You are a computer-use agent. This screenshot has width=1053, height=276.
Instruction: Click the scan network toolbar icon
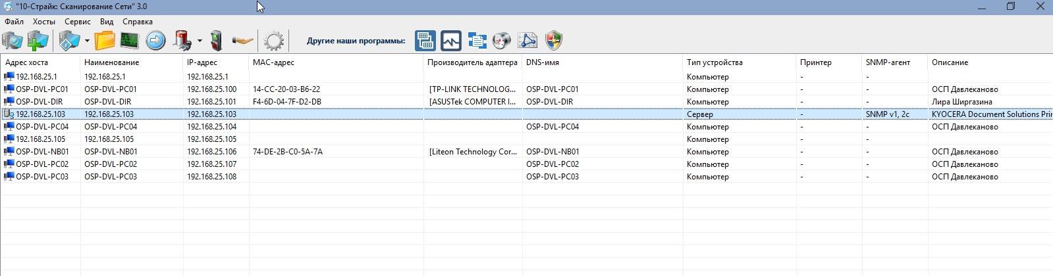tap(12, 41)
